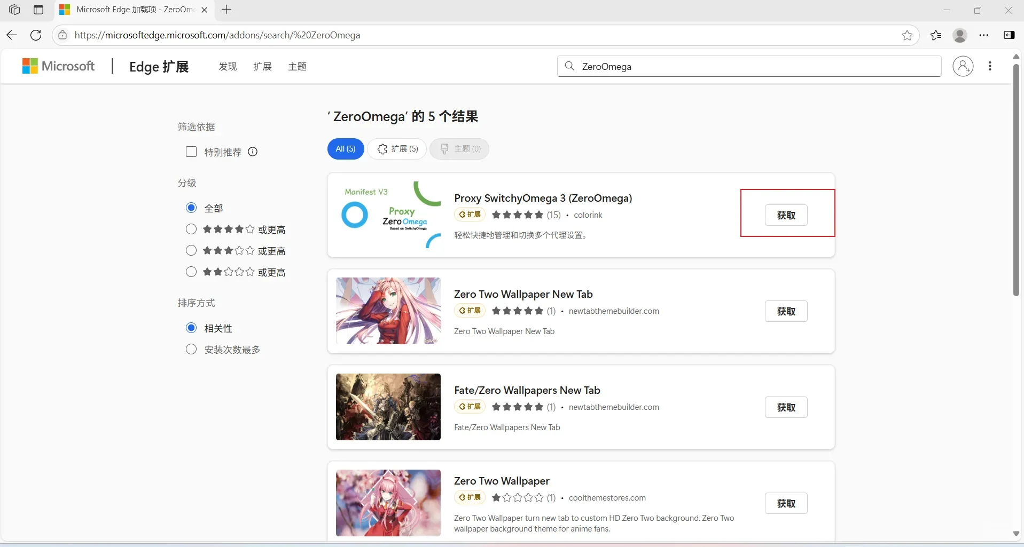
Task: Open the 发现 menu in the store header
Action: pyautogui.click(x=227, y=66)
